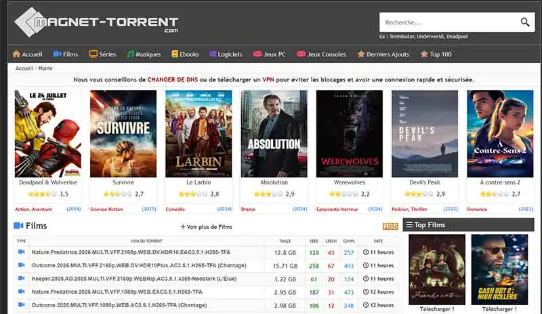
Task: Click the SEED column header
Action: pos(314,241)
